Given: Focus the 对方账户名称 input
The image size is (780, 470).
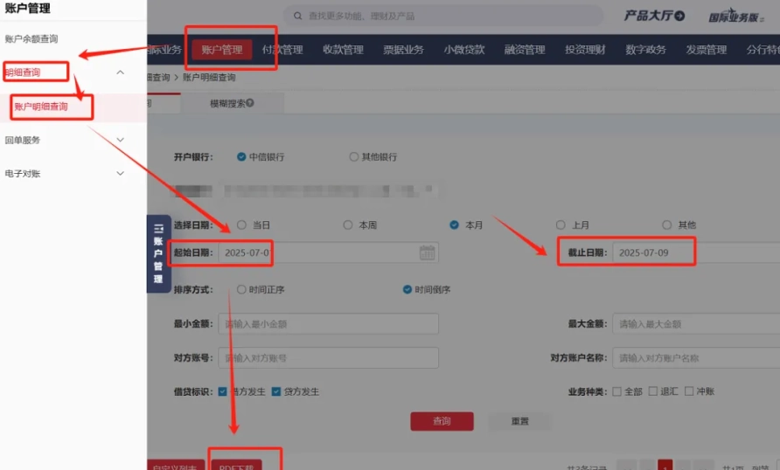Looking at the screenshot, I should pos(696,357).
